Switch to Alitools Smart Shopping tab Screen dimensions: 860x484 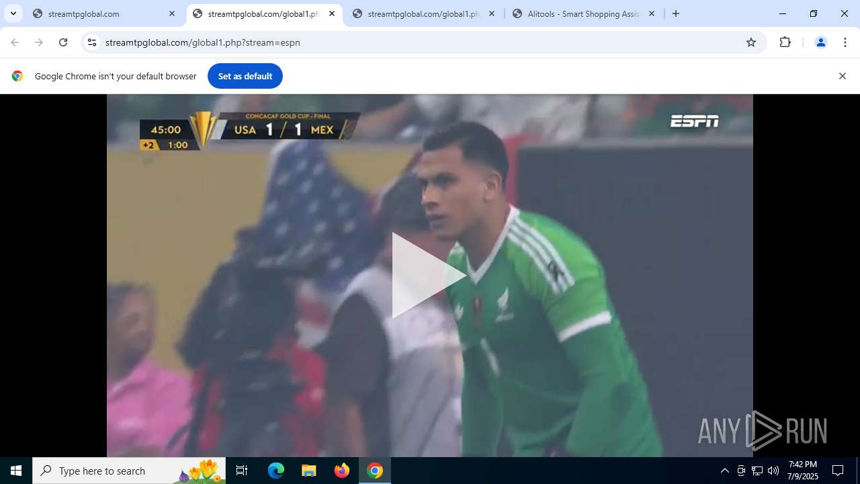583,13
